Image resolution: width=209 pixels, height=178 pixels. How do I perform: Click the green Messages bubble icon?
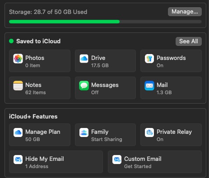point(84,86)
